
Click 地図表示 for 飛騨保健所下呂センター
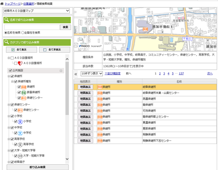point(85,141)
